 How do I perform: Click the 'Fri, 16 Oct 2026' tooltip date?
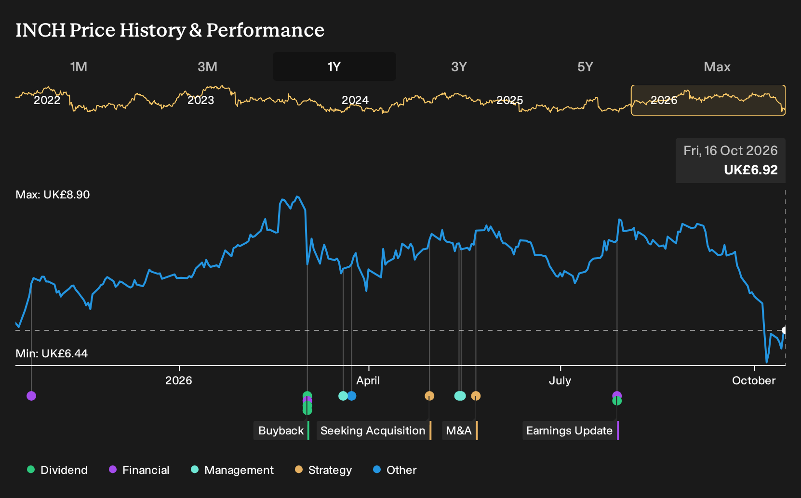click(x=731, y=151)
